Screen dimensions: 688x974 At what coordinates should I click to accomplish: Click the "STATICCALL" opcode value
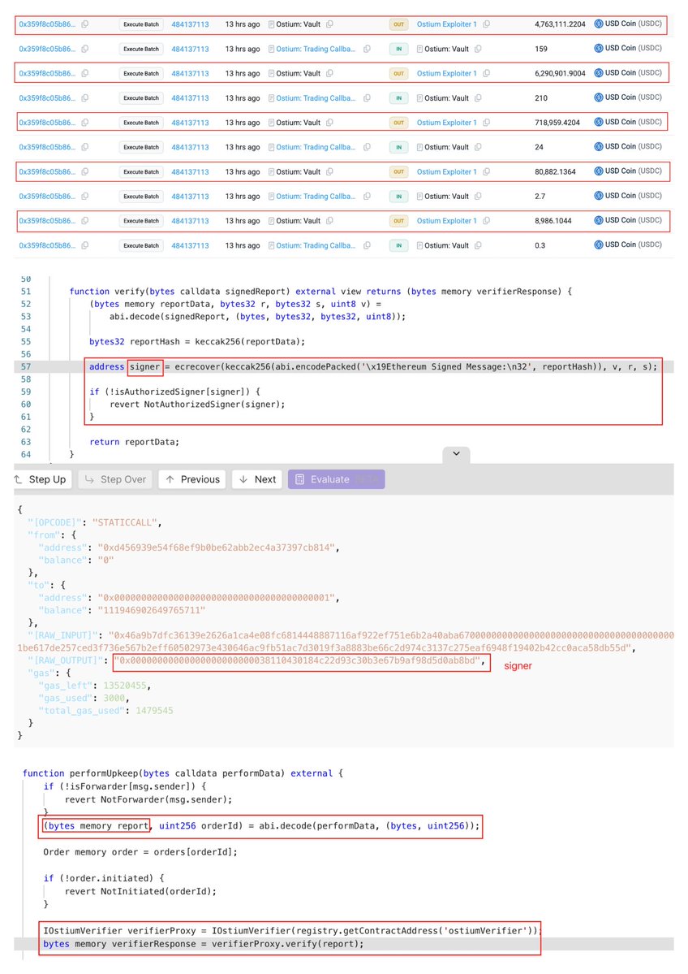(x=127, y=522)
